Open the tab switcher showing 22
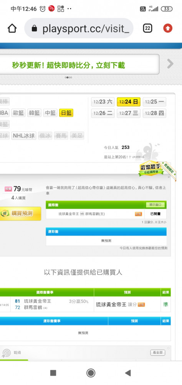The width and height of the screenshot is (182, 385). pos(147,28)
